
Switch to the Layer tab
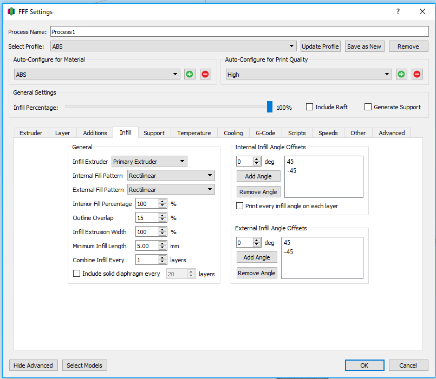[x=63, y=133]
